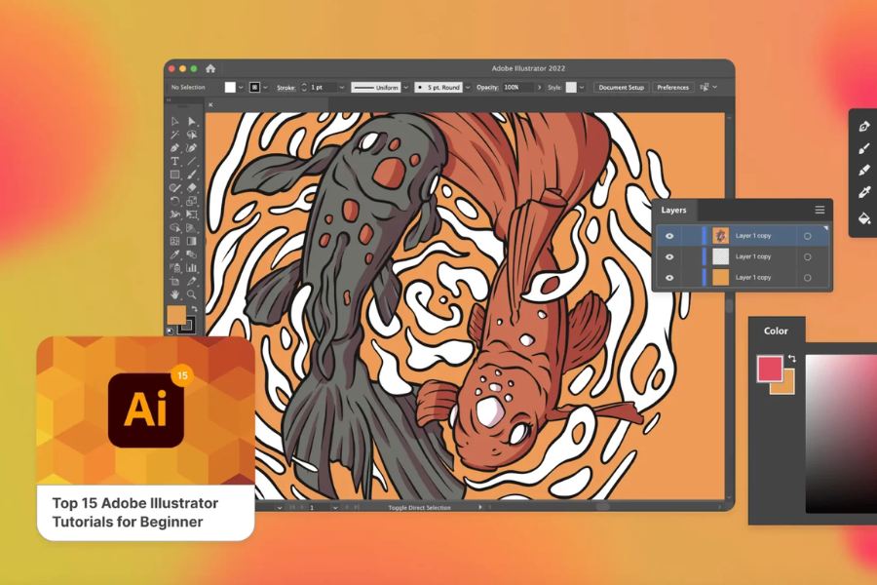877x585 pixels.
Task: Swap colors using the arrows in Color panel
Action: 791,359
